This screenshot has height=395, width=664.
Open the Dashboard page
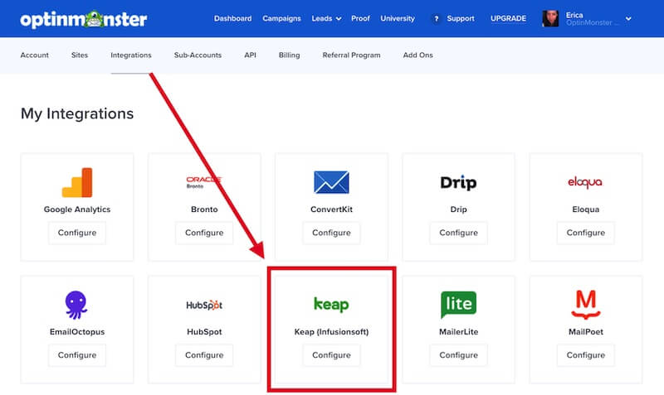point(232,18)
